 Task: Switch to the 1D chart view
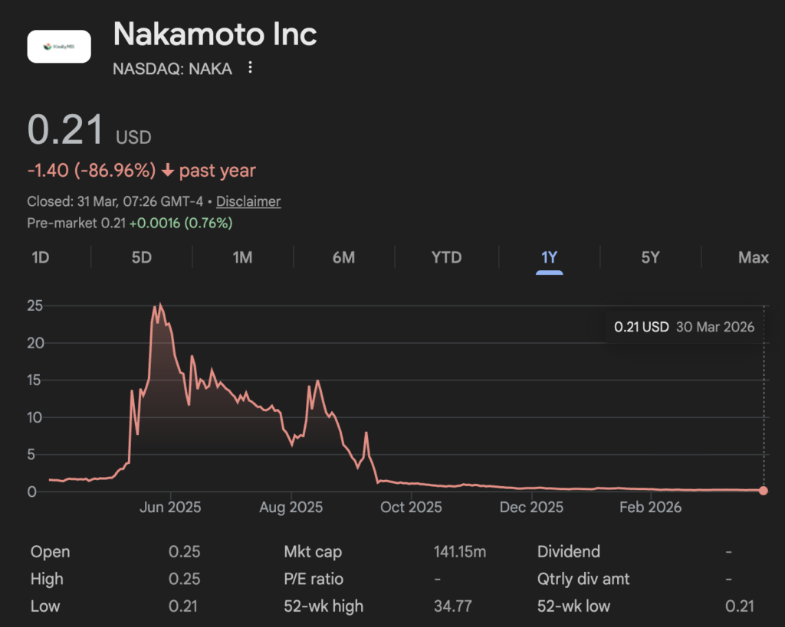pos(41,258)
